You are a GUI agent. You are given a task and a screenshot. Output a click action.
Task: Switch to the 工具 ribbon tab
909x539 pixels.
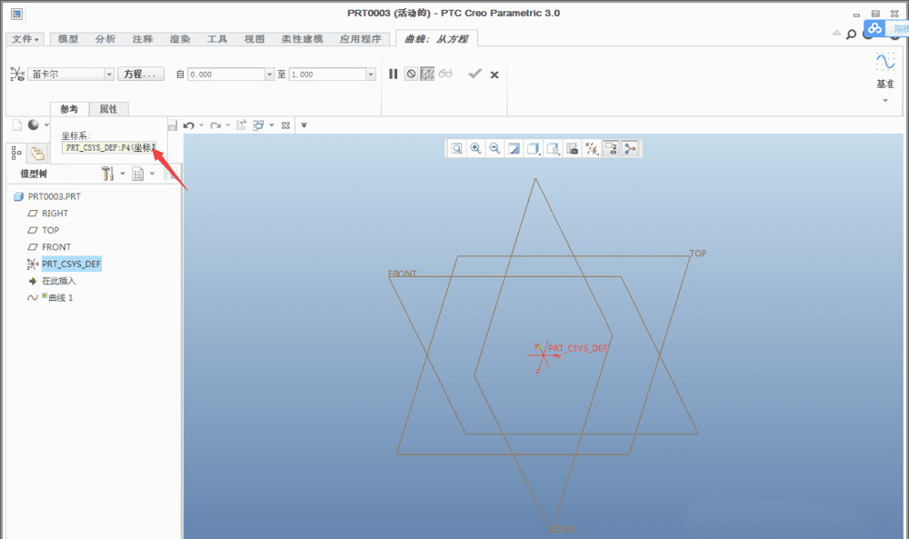(x=217, y=39)
